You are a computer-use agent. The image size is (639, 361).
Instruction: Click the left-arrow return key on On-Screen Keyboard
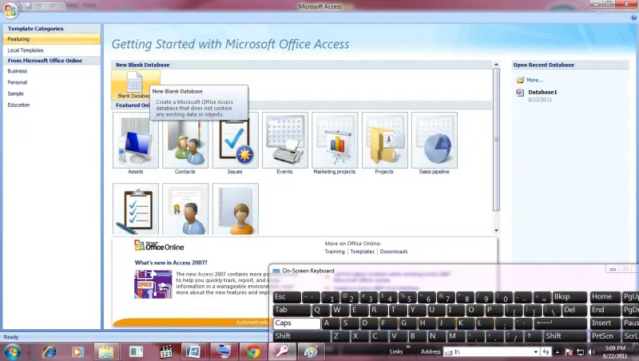tap(561, 323)
